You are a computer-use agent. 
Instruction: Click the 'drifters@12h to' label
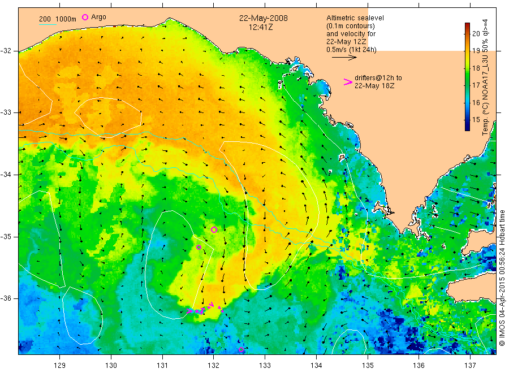(x=378, y=78)
